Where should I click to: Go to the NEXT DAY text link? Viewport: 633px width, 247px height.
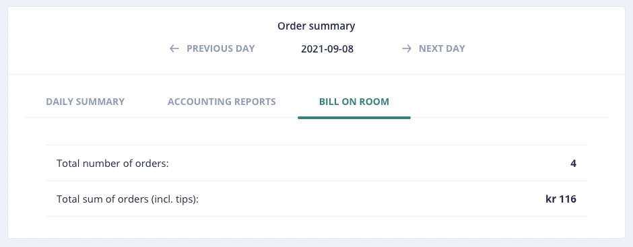(x=442, y=49)
